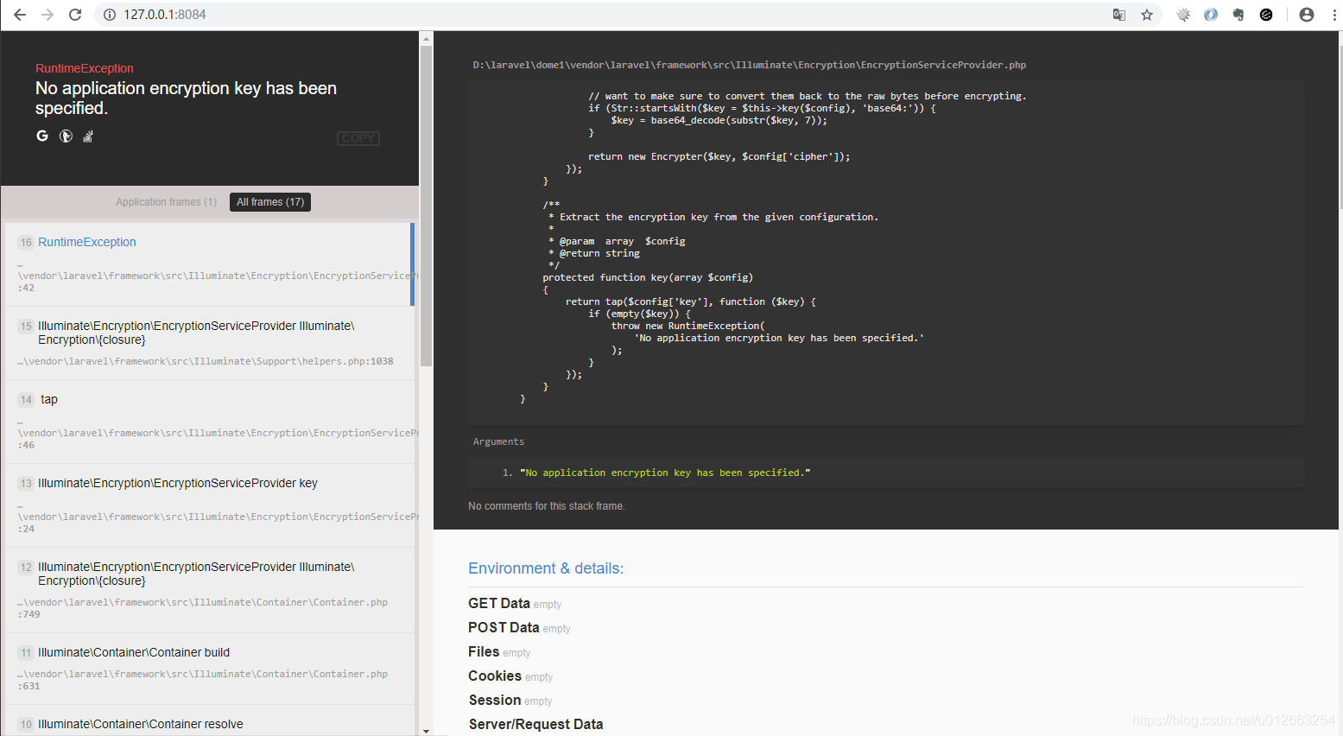The width and height of the screenshot is (1343, 736).
Task: Click the GET Data label
Action: click(499, 604)
